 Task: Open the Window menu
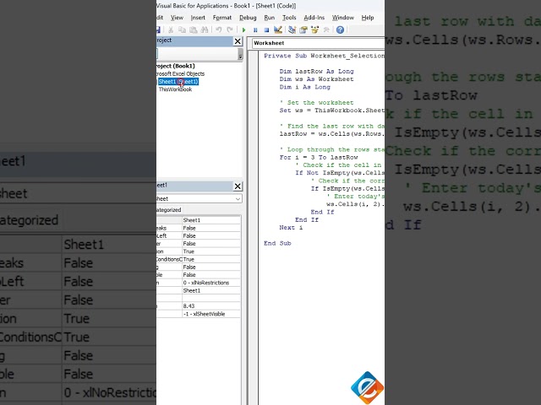[x=342, y=18]
